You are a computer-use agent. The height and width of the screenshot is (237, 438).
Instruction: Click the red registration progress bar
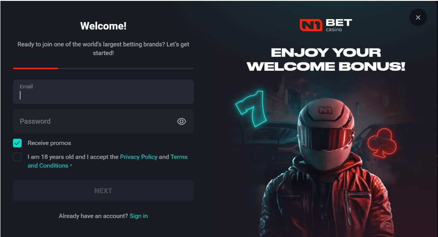(x=36, y=68)
